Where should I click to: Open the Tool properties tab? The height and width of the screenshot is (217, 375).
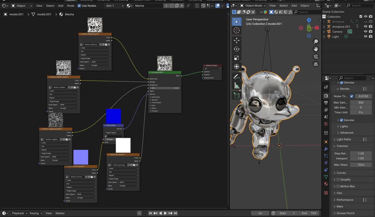coord(326,87)
